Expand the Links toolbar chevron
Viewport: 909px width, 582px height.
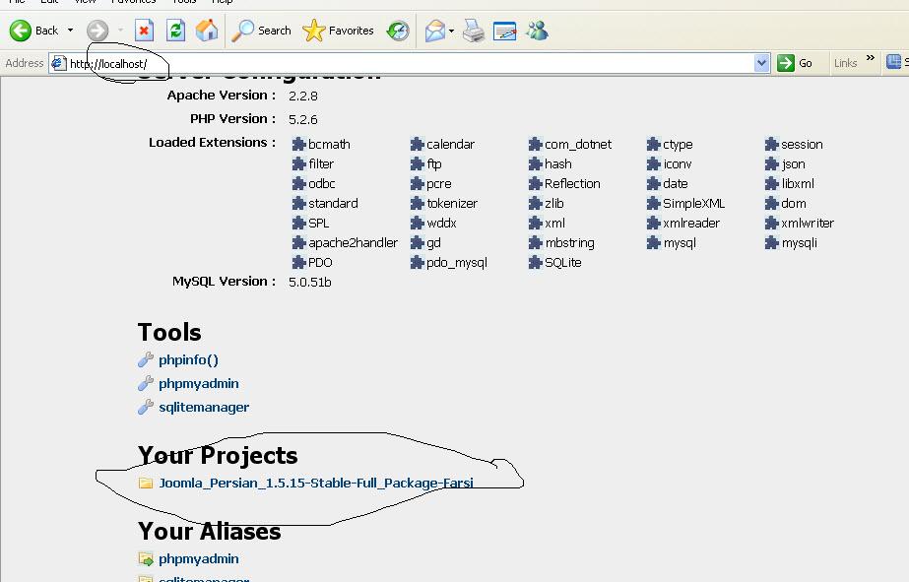pos(871,58)
